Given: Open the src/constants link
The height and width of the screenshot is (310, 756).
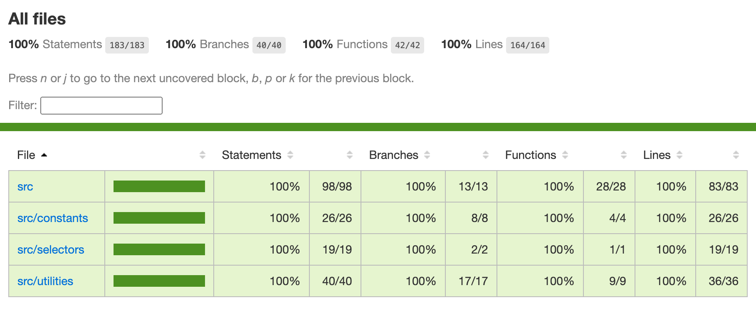Looking at the screenshot, I should click(52, 218).
